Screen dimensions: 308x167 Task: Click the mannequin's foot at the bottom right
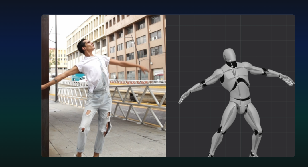click(x=253, y=154)
